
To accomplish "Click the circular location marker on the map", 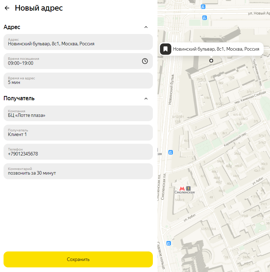I will click(211, 61).
